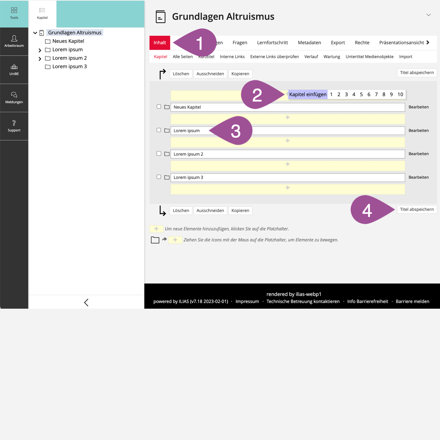Viewport: 440px width, 440px height.
Task: Collapse the left panel with back arrow
Action: (x=86, y=302)
